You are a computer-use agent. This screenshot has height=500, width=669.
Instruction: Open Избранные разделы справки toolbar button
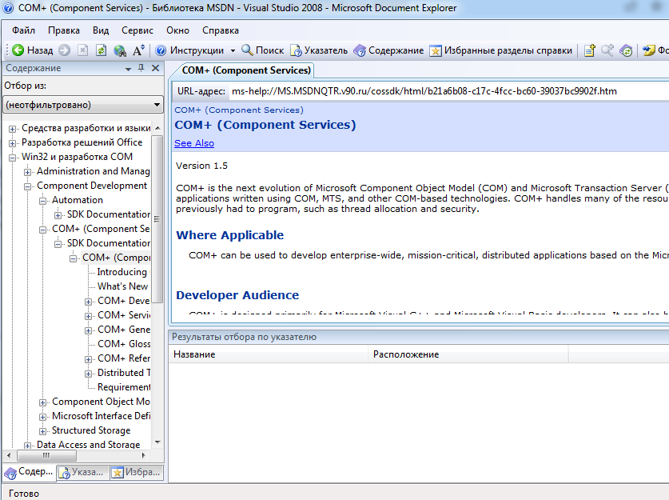click(500, 50)
